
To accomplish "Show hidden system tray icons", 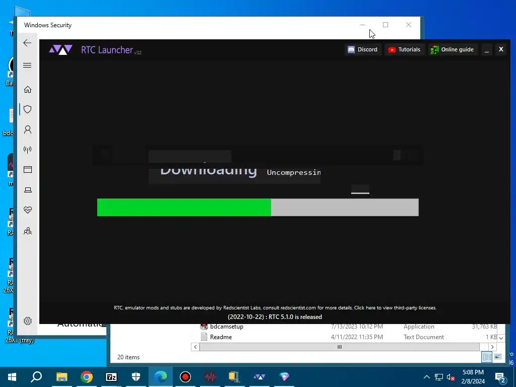I will [426, 377].
